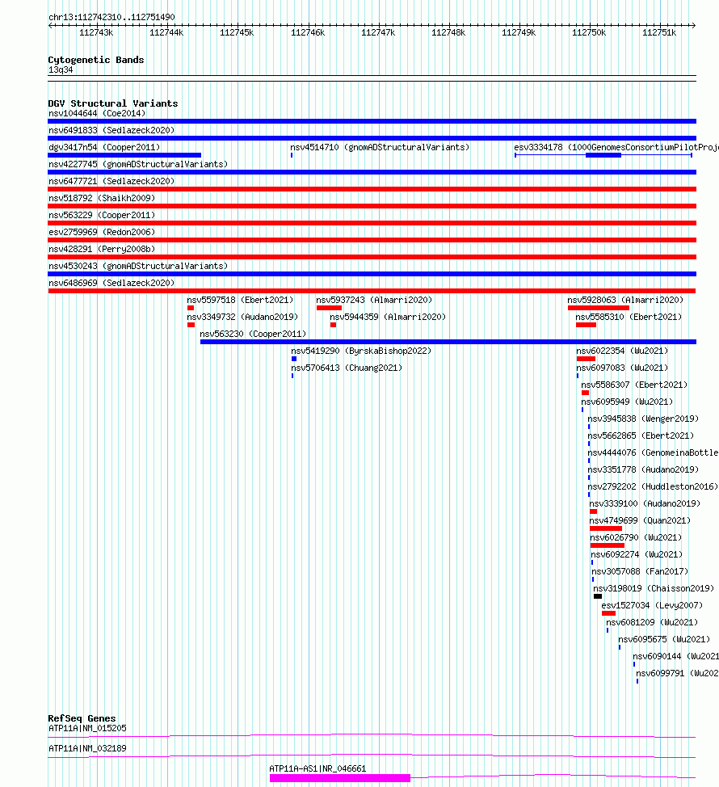Click nsv5586307 (Ebert2021) label

tap(634, 385)
